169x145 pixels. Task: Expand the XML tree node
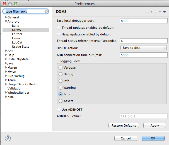click(x=6, y=97)
